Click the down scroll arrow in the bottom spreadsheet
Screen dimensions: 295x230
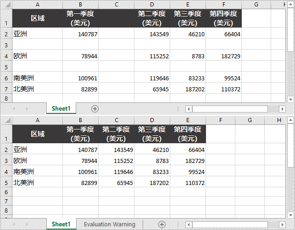(290, 215)
